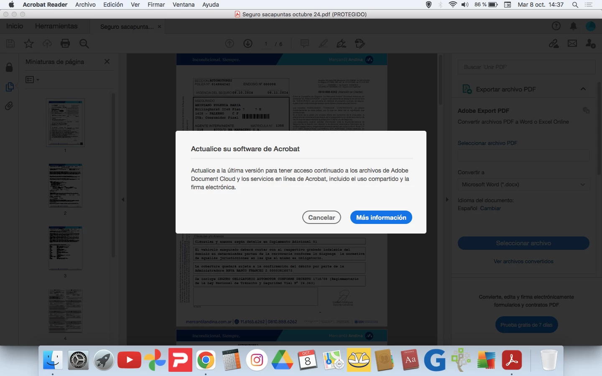Open the sign document pen tool
Viewport: 602px width, 376px height.
(342, 43)
